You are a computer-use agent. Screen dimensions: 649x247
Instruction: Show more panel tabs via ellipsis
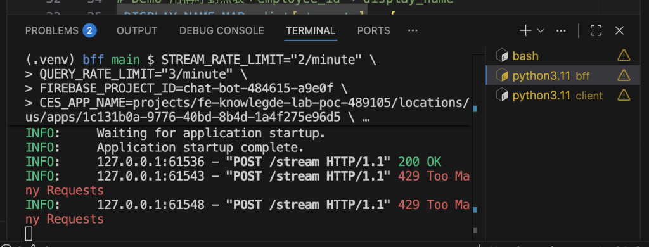(413, 30)
